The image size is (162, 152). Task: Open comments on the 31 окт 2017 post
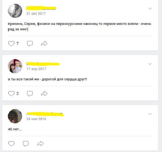(x=30, y=44)
